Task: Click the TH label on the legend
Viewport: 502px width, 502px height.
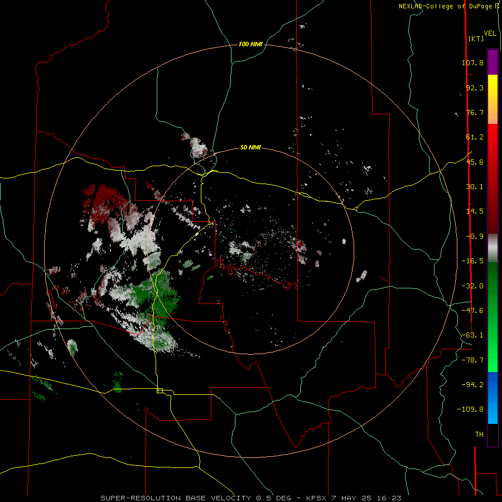Action: coord(479,435)
